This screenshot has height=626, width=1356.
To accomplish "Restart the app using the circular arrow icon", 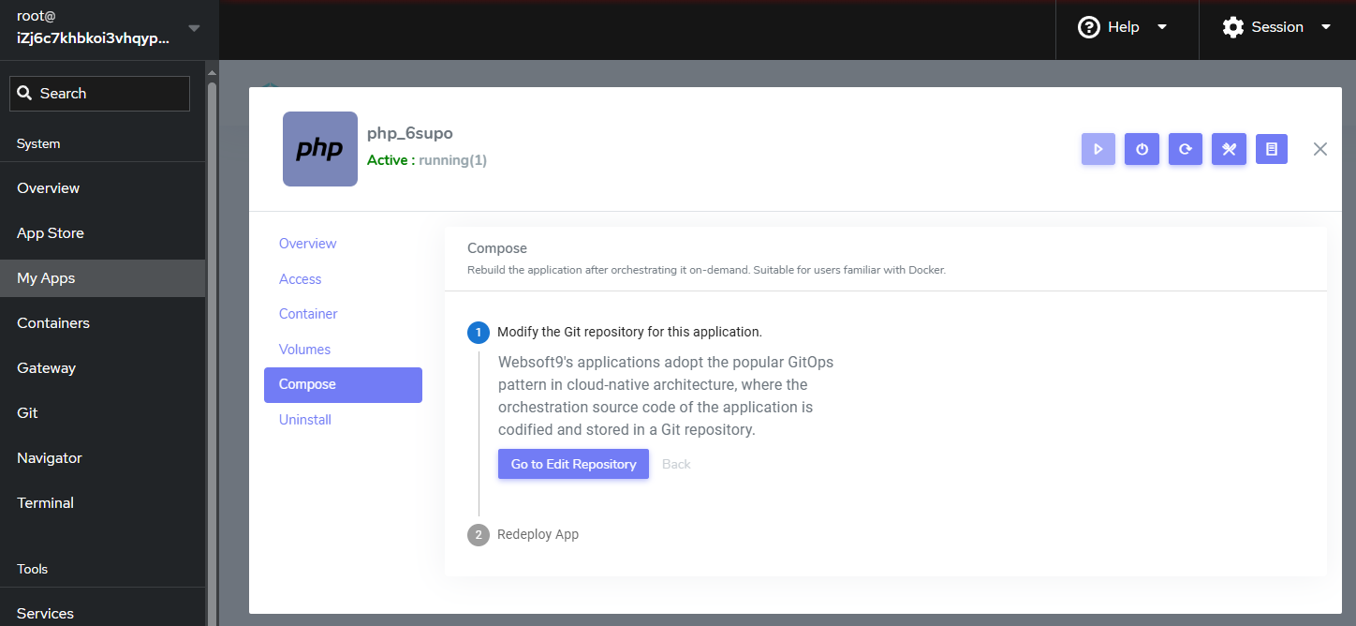I will (x=1185, y=149).
